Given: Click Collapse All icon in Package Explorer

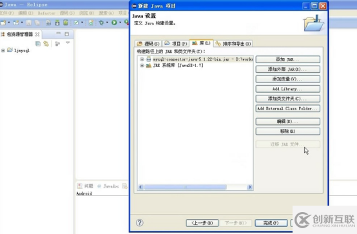Looking at the screenshot, I should (x=38, y=44).
